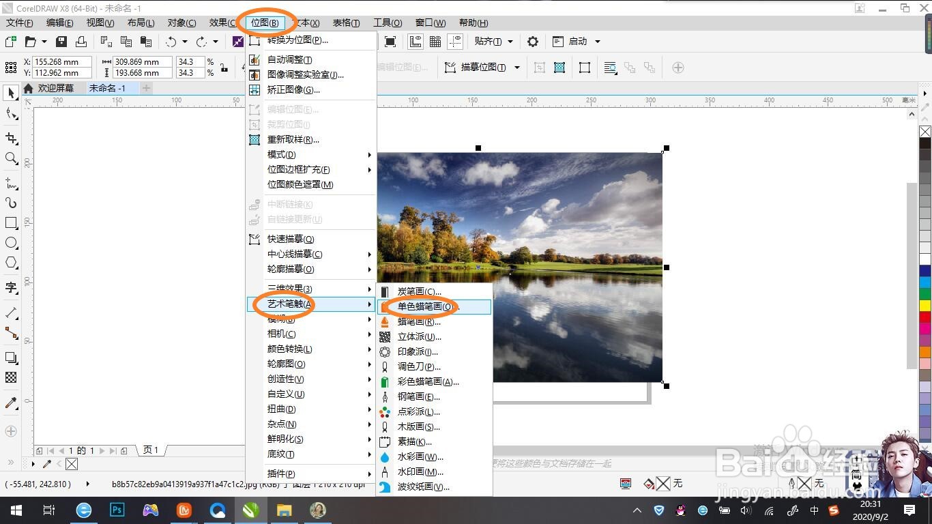Open the 窗口 menu

coord(431,23)
